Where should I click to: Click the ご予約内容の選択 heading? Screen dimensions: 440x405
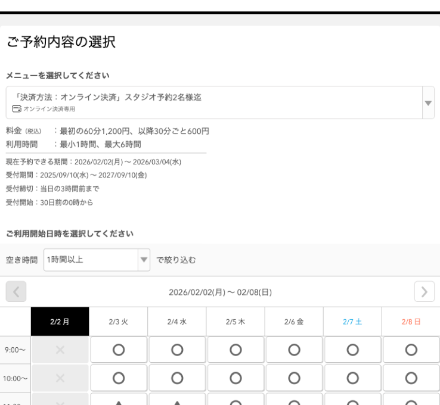coord(61,42)
